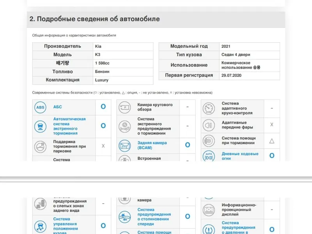Click the tire pressure warning icon
The image size is (312, 234).
point(209,228)
